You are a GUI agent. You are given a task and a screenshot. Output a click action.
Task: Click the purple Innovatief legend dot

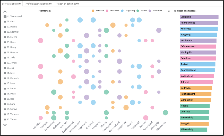pyautogui.click(x=150, y=11)
